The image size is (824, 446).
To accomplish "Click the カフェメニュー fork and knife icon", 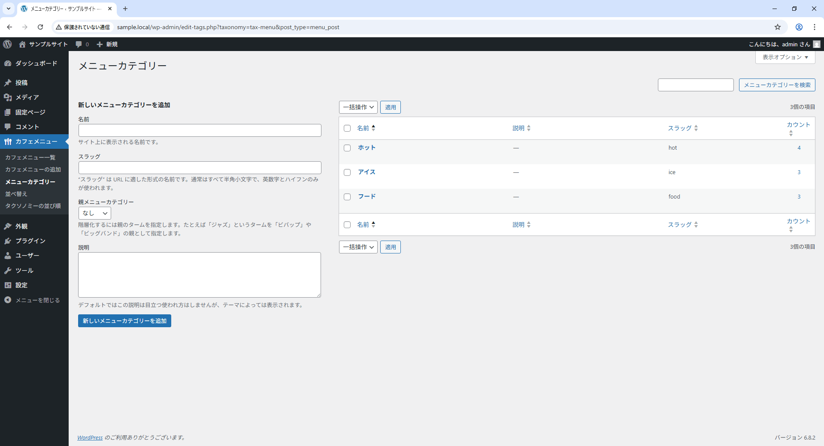I will [8, 142].
